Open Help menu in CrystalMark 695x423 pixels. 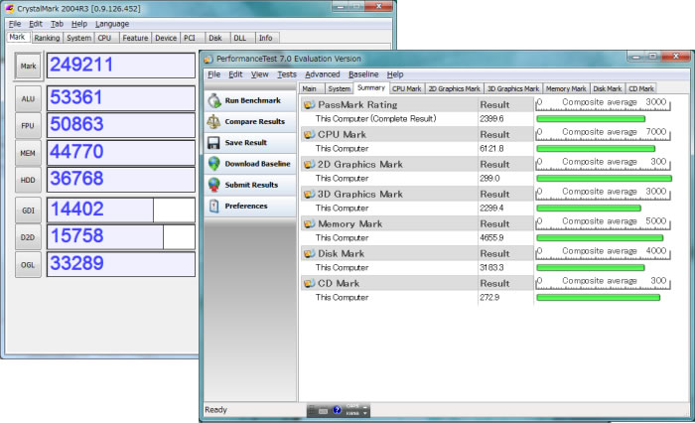coord(79,24)
